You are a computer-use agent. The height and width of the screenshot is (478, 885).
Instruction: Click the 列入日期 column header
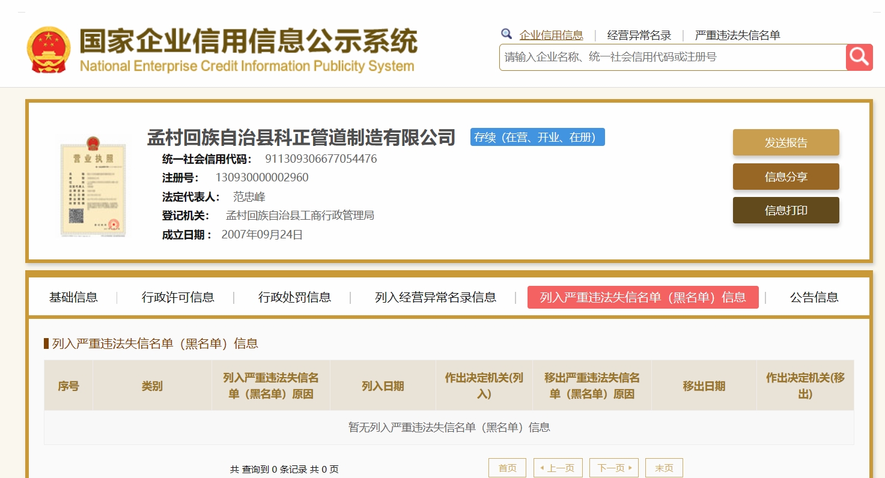pyautogui.click(x=383, y=386)
